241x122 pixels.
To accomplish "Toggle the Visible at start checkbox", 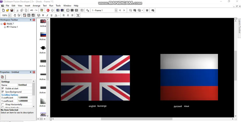I will pyautogui.click(x=3, y=88).
